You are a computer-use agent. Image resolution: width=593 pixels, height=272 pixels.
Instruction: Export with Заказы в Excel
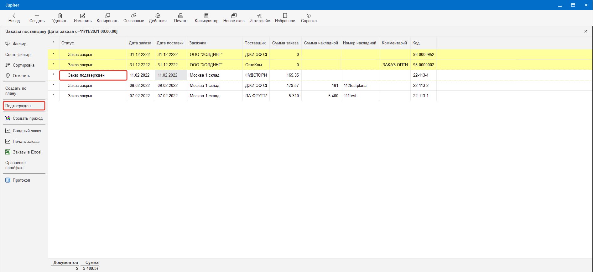click(x=23, y=152)
